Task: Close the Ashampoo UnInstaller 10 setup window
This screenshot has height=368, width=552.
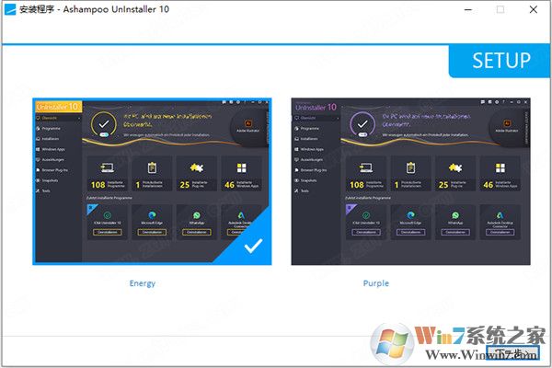Action: (534, 9)
